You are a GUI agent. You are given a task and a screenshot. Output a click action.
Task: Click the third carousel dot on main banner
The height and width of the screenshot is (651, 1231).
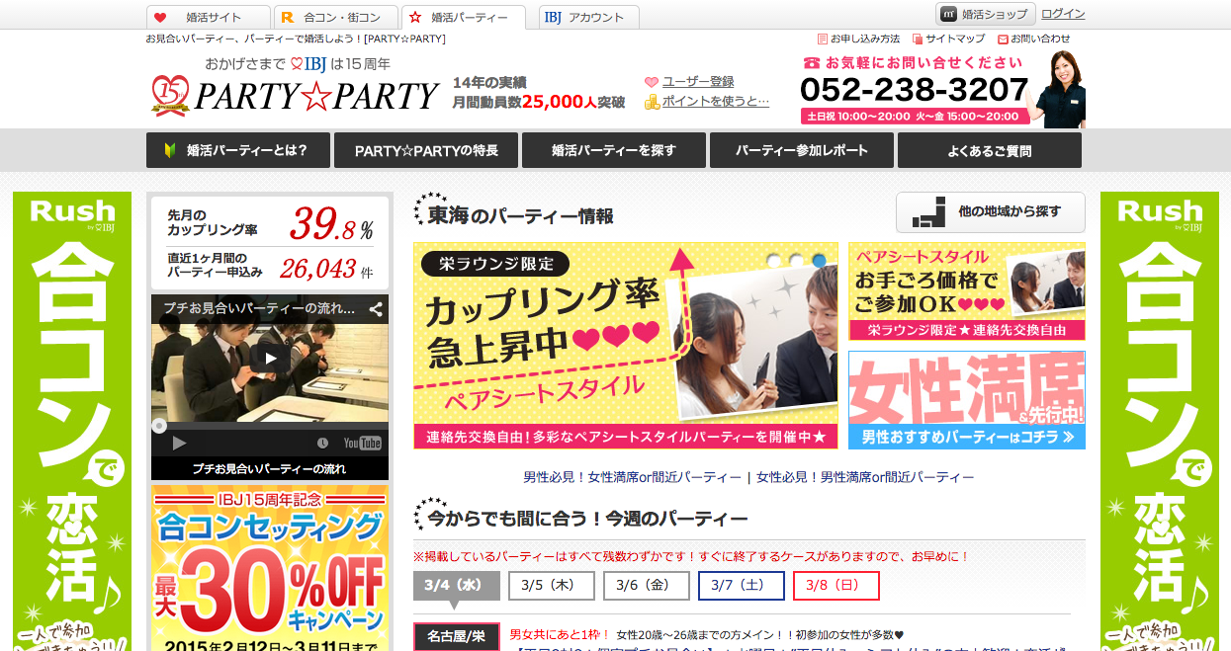coord(819,260)
